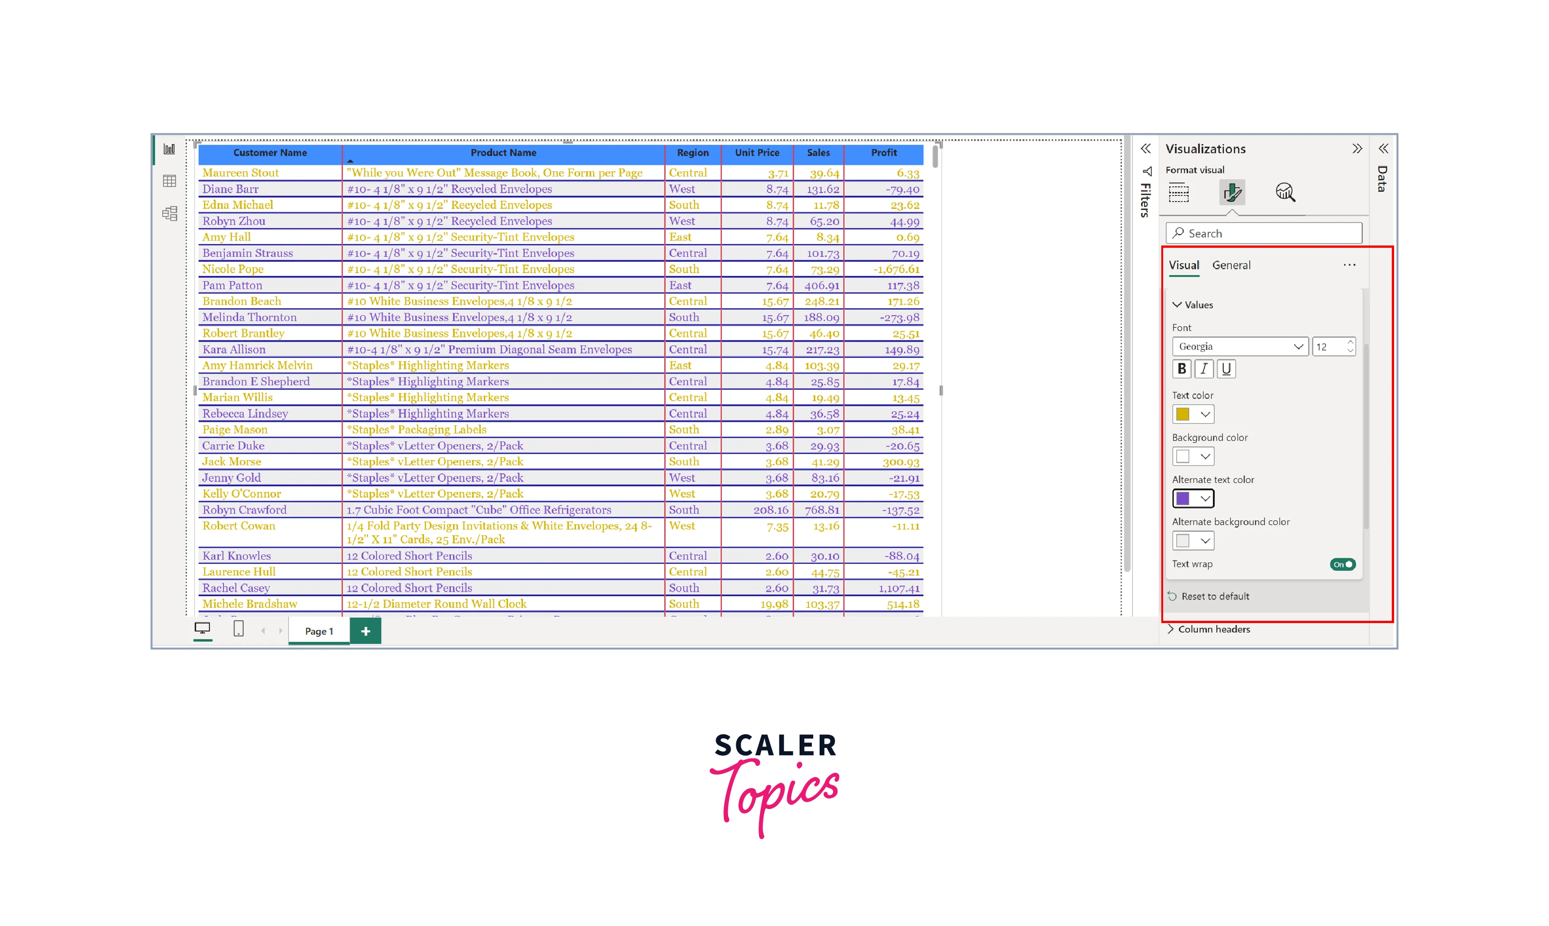1549x926 pixels.
Task: Toggle bold font formatting
Action: coord(1181,369)
